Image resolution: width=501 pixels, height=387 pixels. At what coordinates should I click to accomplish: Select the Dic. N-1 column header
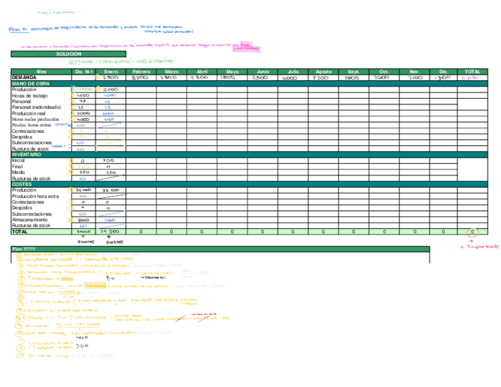(x=83, y=71)
